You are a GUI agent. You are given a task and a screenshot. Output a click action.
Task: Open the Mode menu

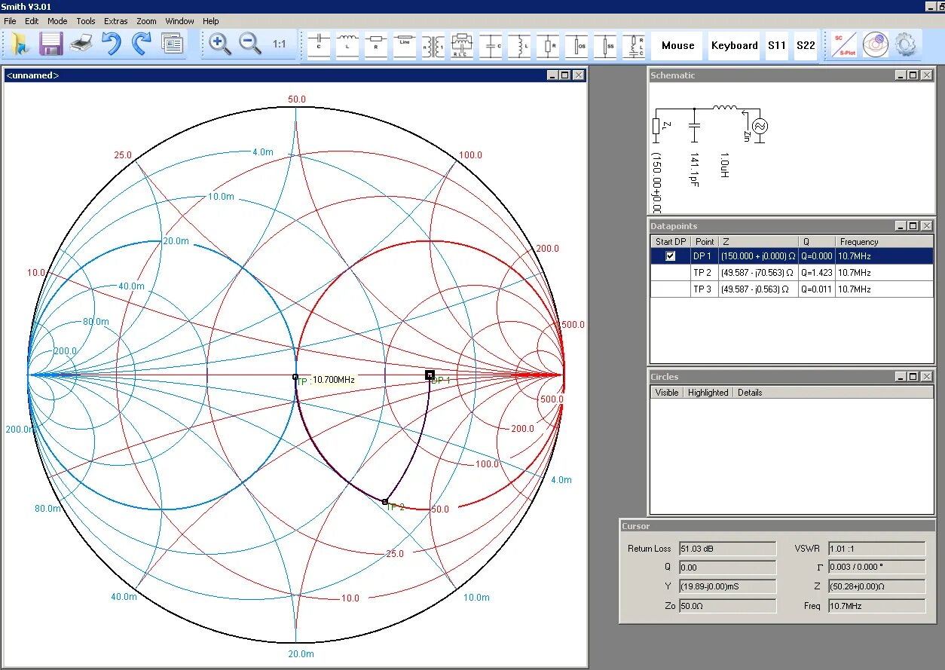57,21
